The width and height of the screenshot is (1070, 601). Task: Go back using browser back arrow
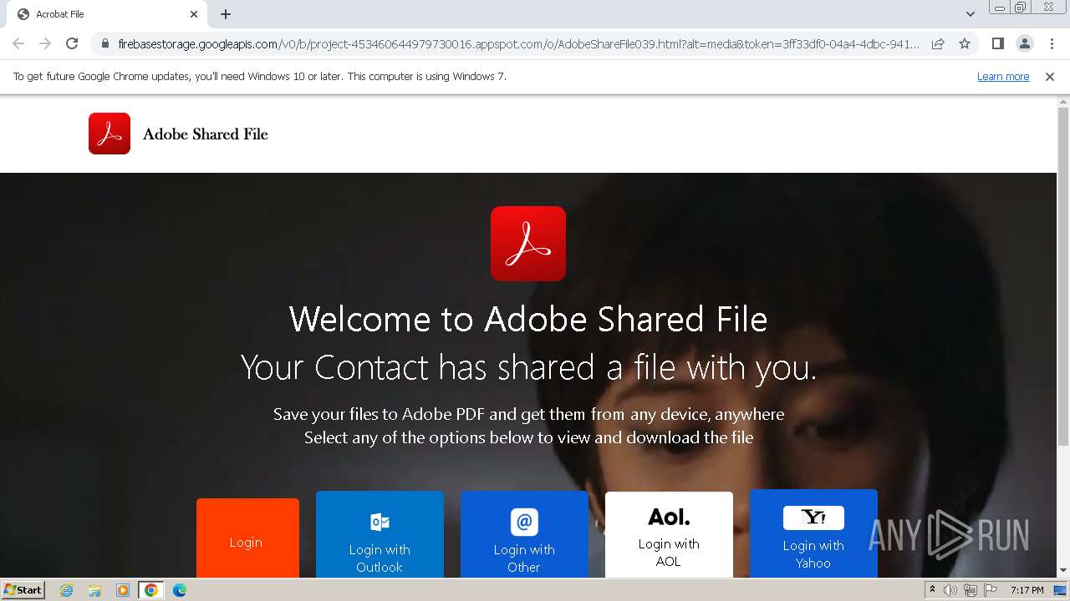pos(18,43)
